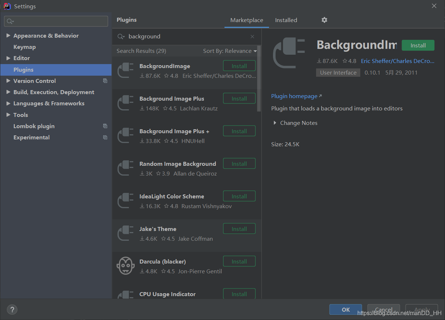Click the copy icon beside Version Control
445x320 pixels.
(105, 81)
